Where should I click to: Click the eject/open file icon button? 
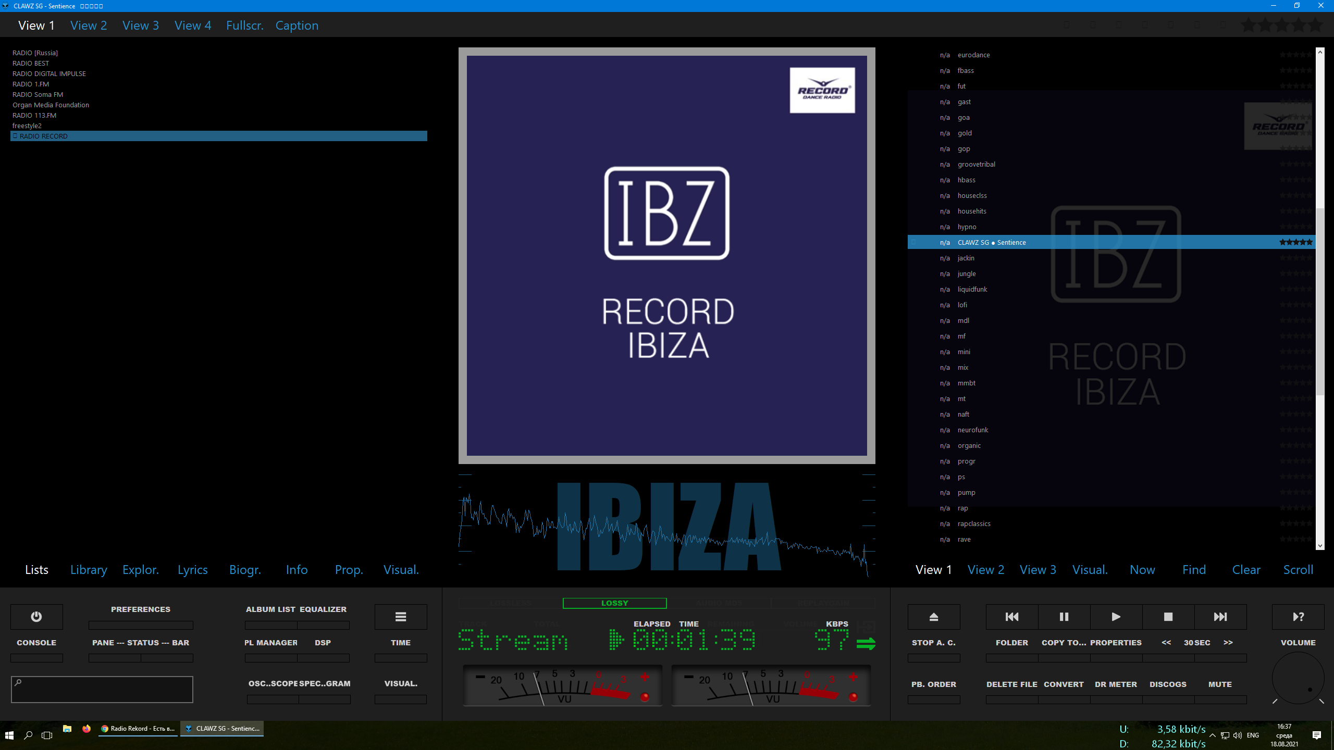pos(933,617)
